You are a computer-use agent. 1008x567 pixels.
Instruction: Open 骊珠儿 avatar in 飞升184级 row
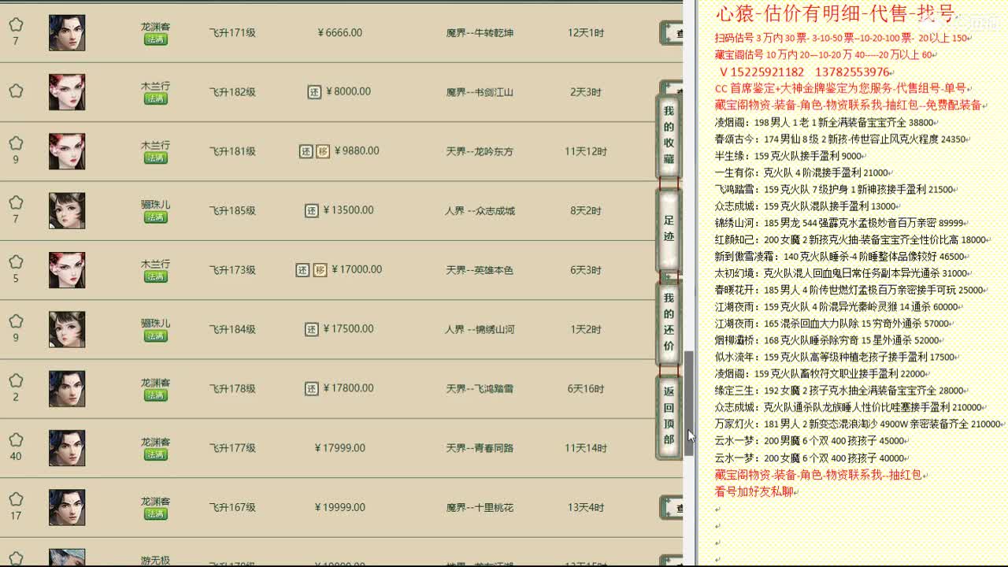pyautogui.click(x=67, y=329)
